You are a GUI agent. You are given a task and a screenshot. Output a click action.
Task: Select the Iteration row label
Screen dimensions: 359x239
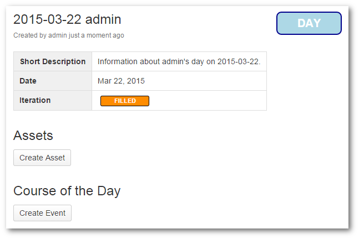(35, 100)
